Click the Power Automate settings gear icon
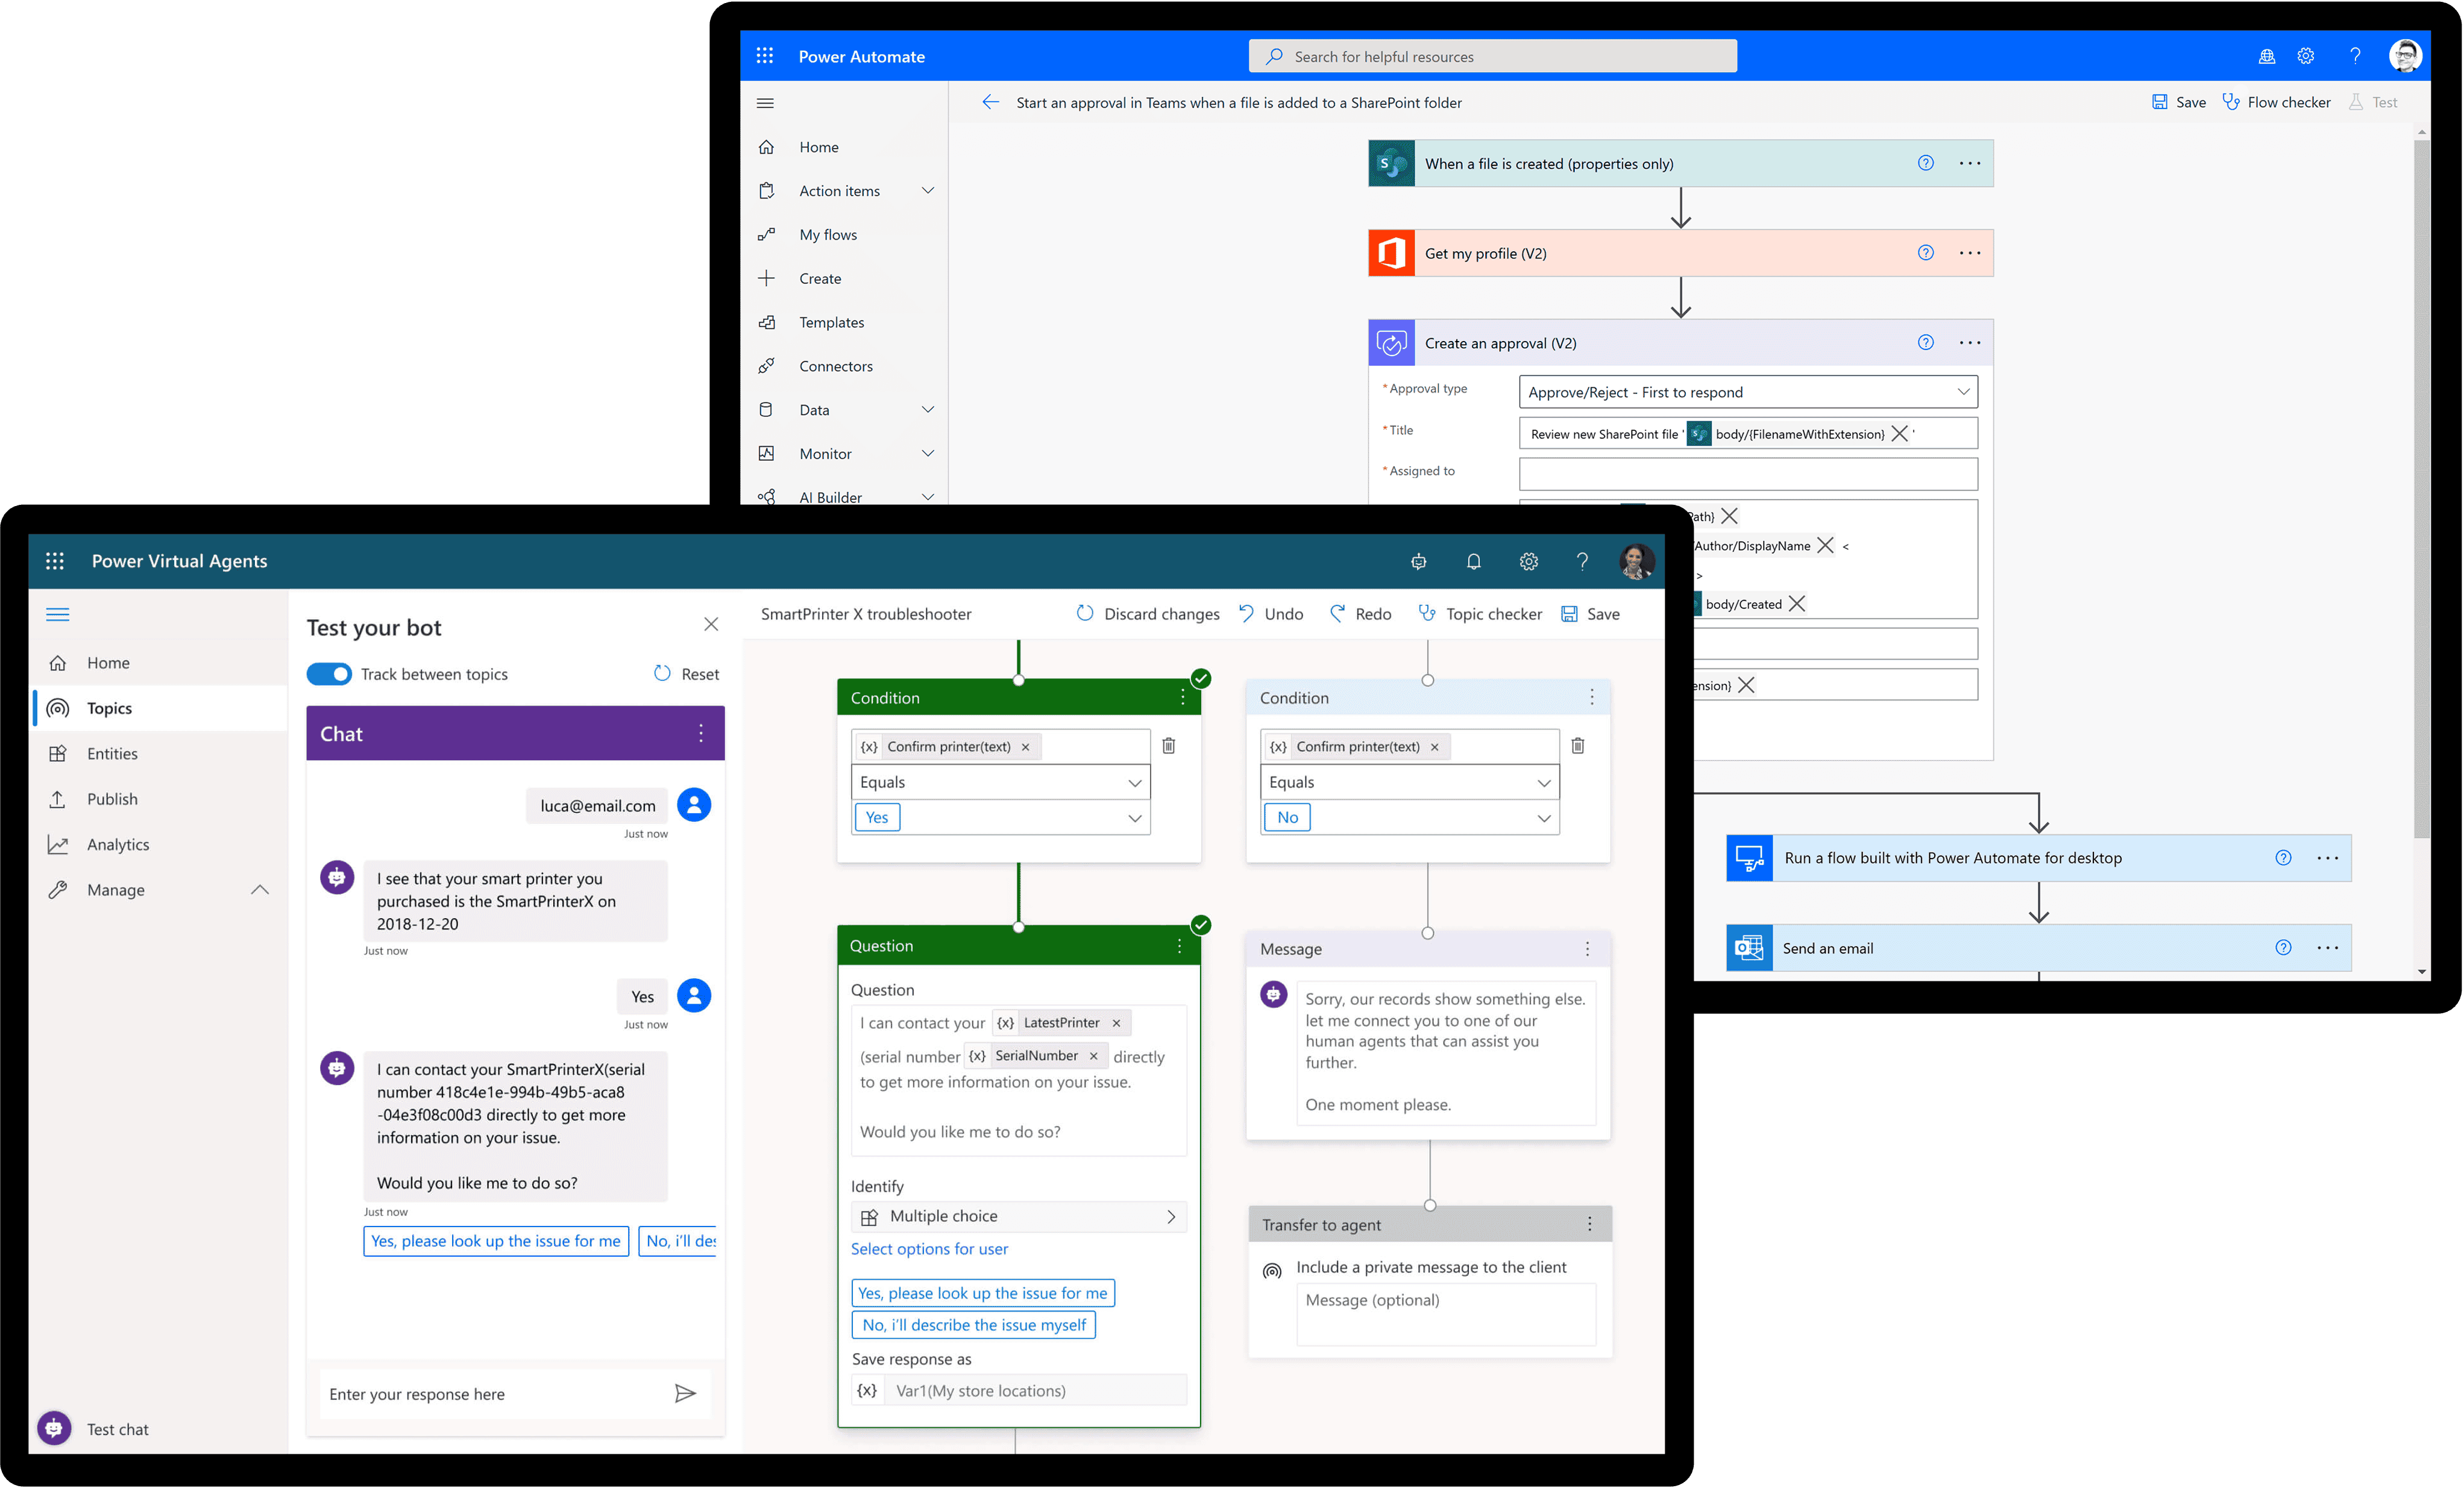The width and height of the screenshot is (2464, 1488). click(x=2306, y=56)
